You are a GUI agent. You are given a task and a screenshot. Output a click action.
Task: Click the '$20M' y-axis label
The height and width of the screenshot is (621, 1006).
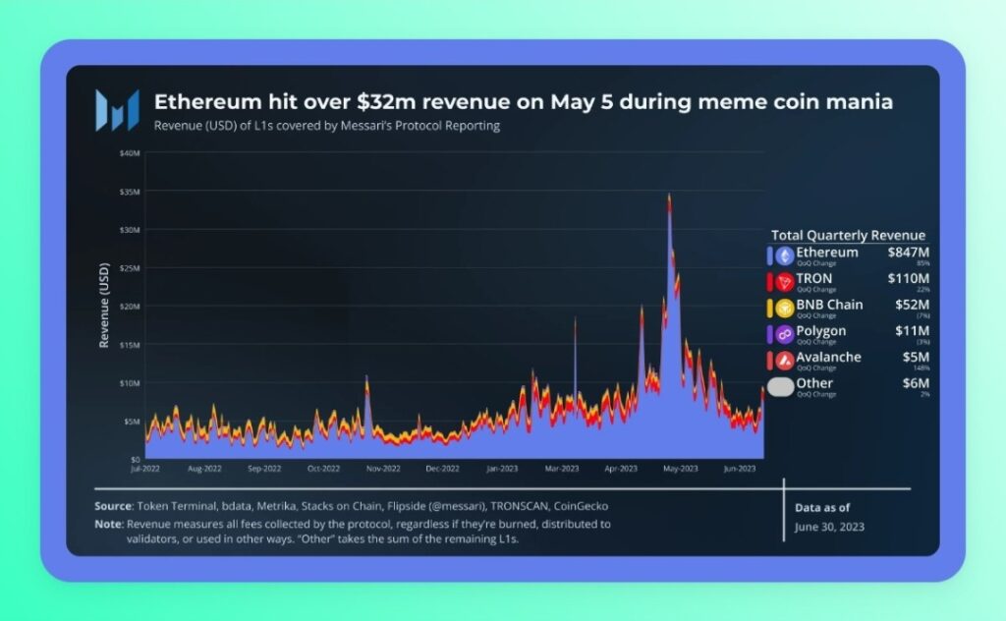click(x=130, y=307)
